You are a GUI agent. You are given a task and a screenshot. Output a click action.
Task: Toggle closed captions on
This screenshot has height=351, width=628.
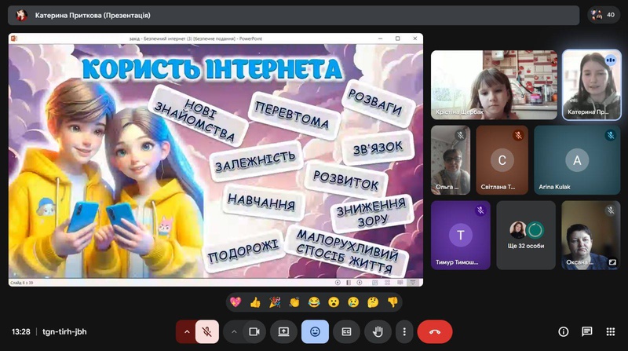click(x=345, y=331)
